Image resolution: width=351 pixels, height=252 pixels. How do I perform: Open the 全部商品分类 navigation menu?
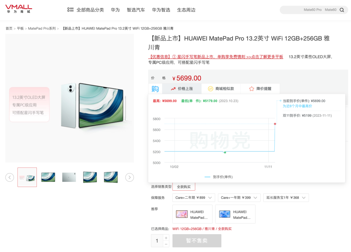coord(90,10)
